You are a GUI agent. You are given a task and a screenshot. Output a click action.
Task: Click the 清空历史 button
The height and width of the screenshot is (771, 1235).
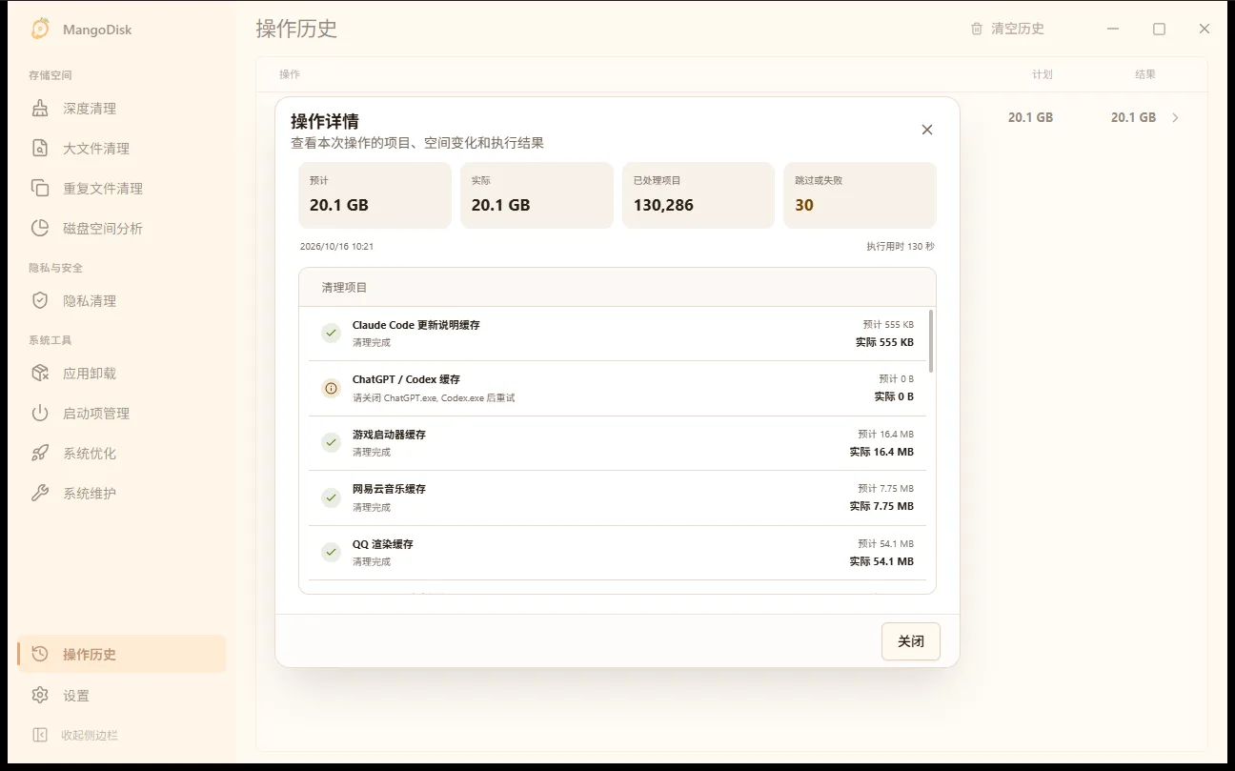[1007, 29]
